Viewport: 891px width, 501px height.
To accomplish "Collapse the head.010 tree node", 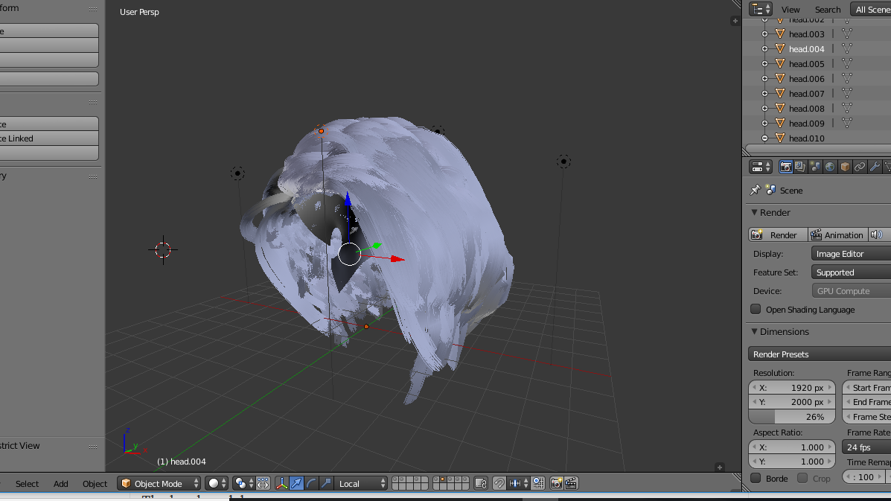I will [x=765, y=138].
